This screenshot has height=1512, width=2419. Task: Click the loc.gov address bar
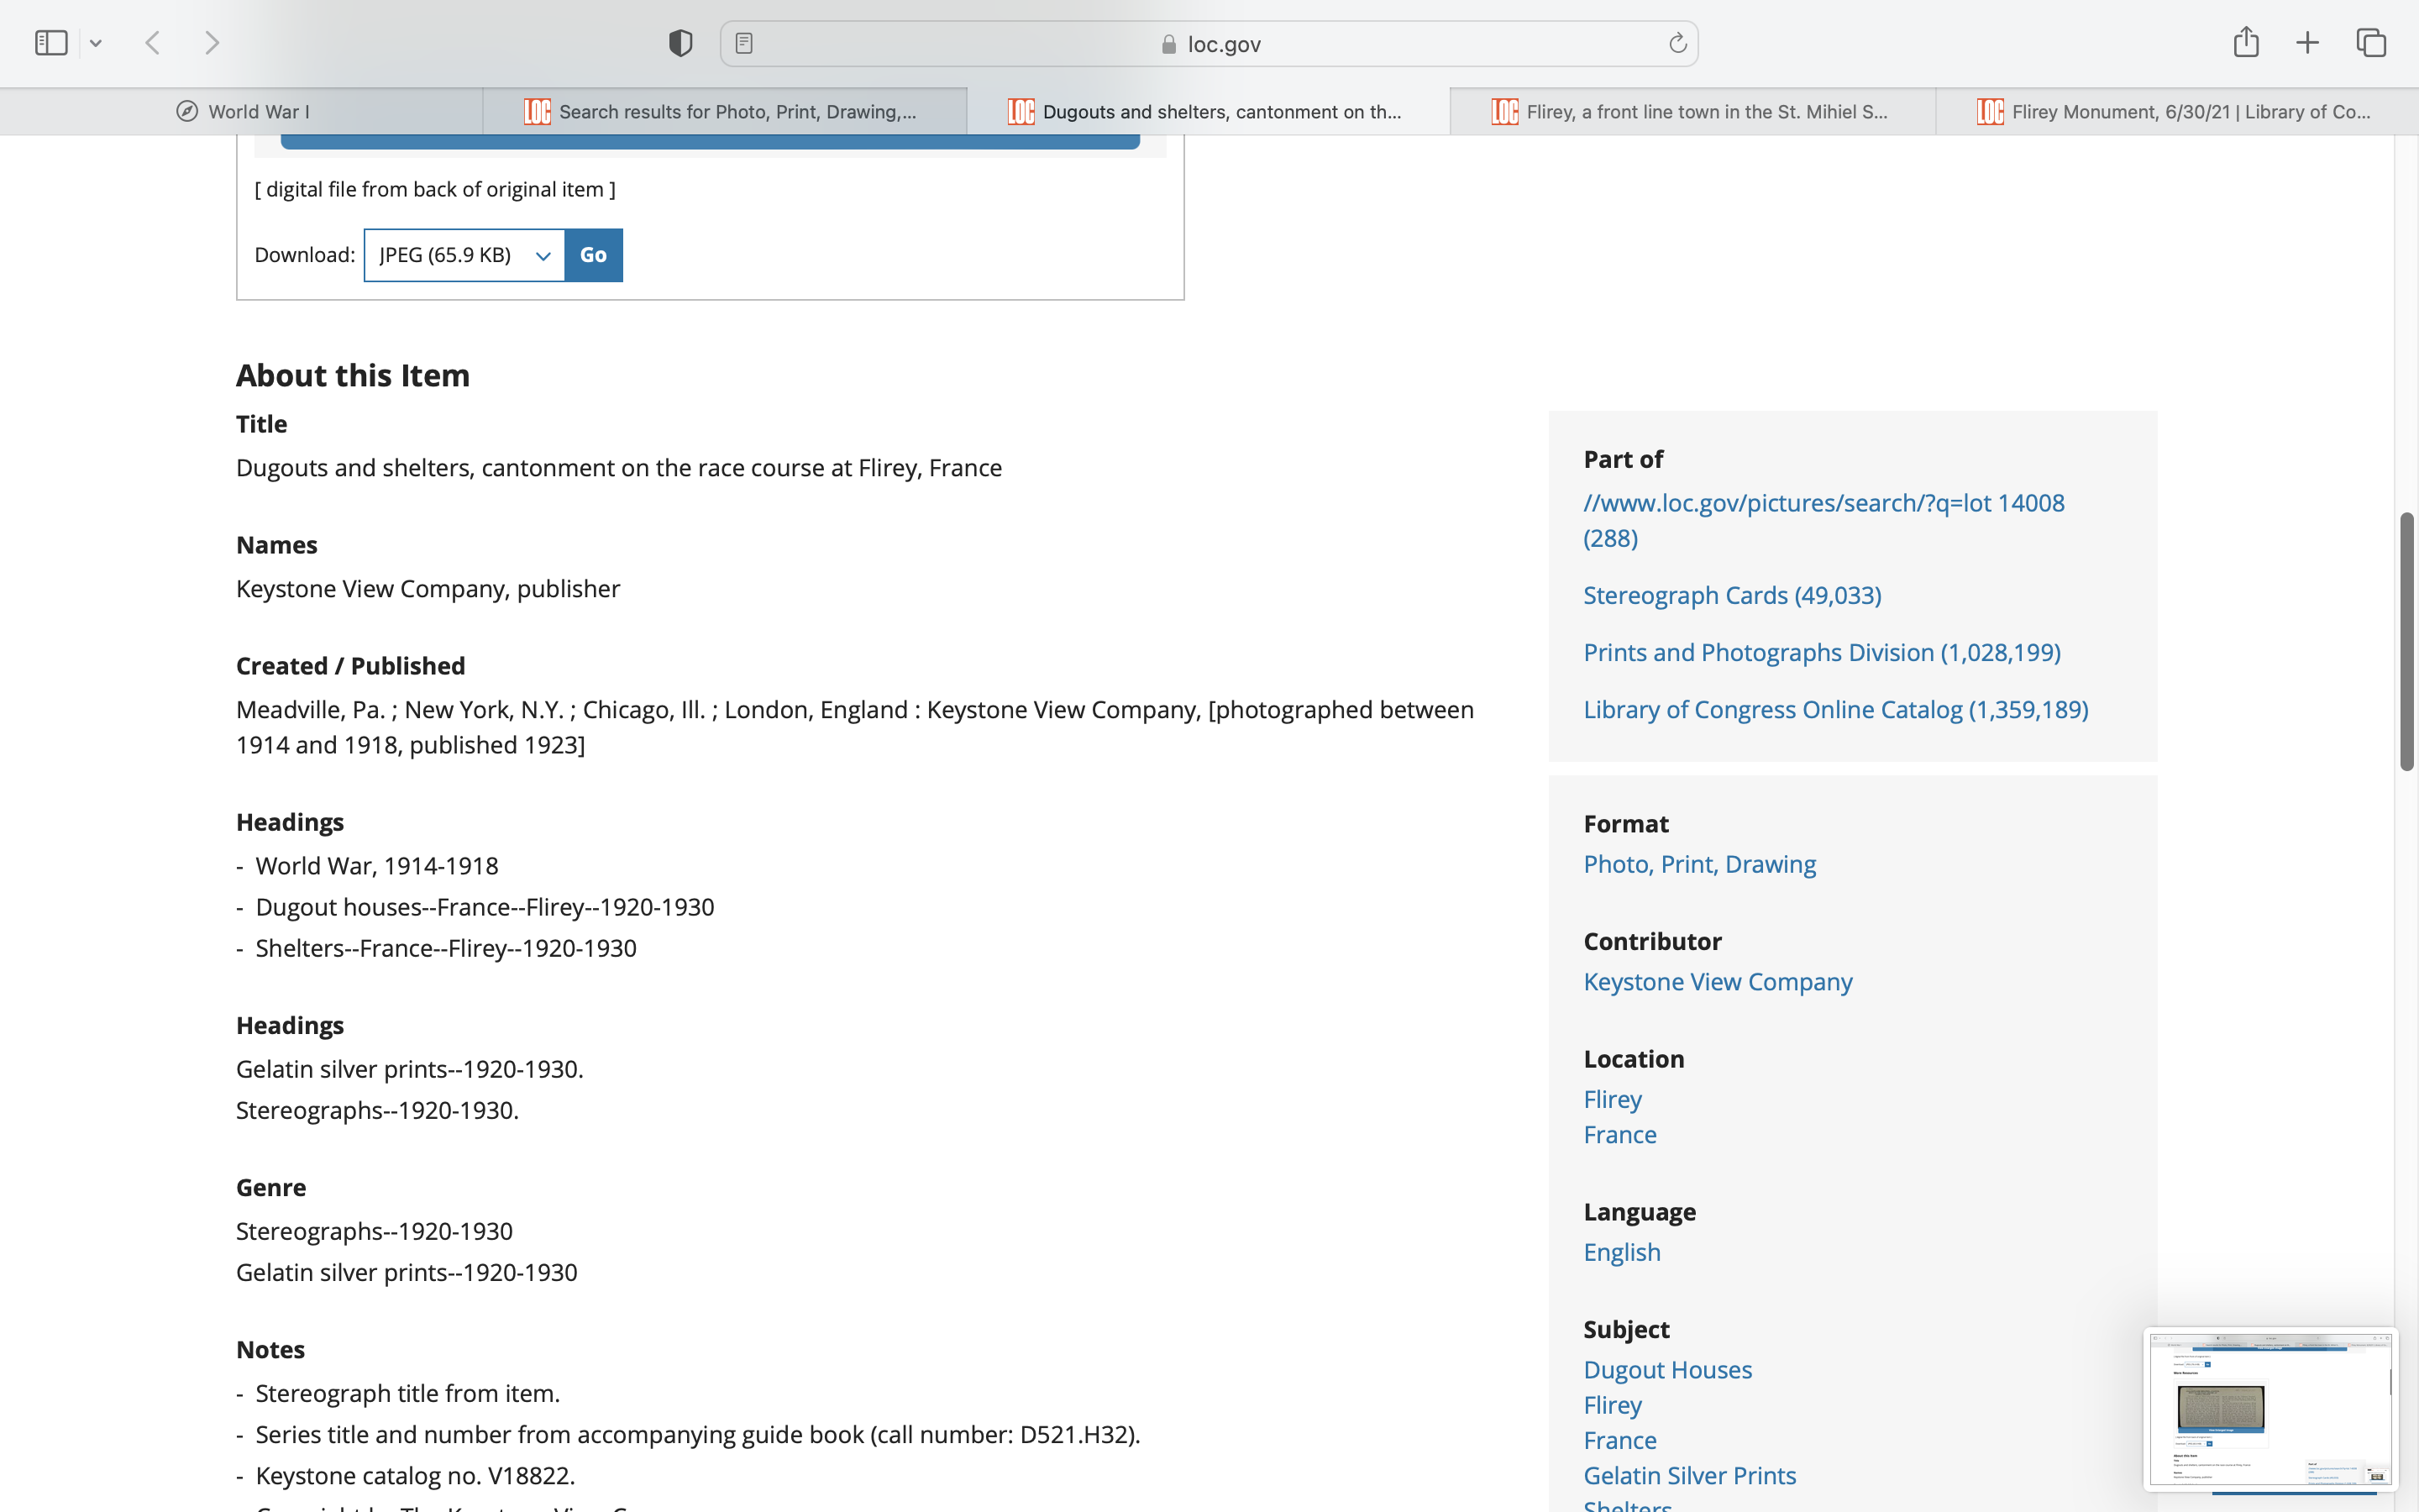1209,44
